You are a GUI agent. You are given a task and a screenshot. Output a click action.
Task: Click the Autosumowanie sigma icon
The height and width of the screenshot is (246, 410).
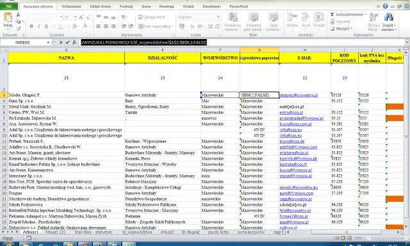click(332, 14)
